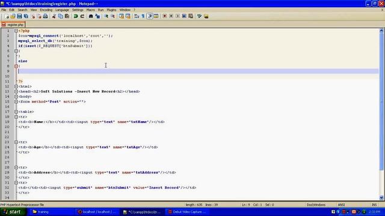Redo the last undone edit

[82, 16]
